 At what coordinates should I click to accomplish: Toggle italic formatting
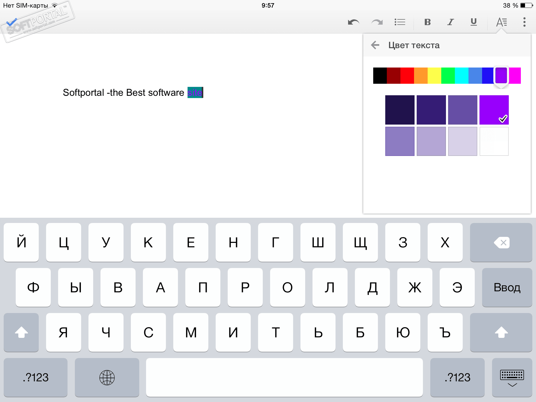[450, 22]
